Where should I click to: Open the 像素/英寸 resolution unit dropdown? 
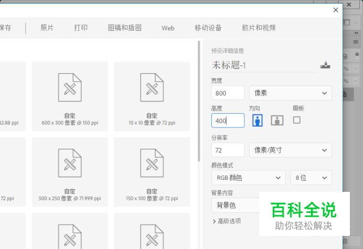[291, 150]
